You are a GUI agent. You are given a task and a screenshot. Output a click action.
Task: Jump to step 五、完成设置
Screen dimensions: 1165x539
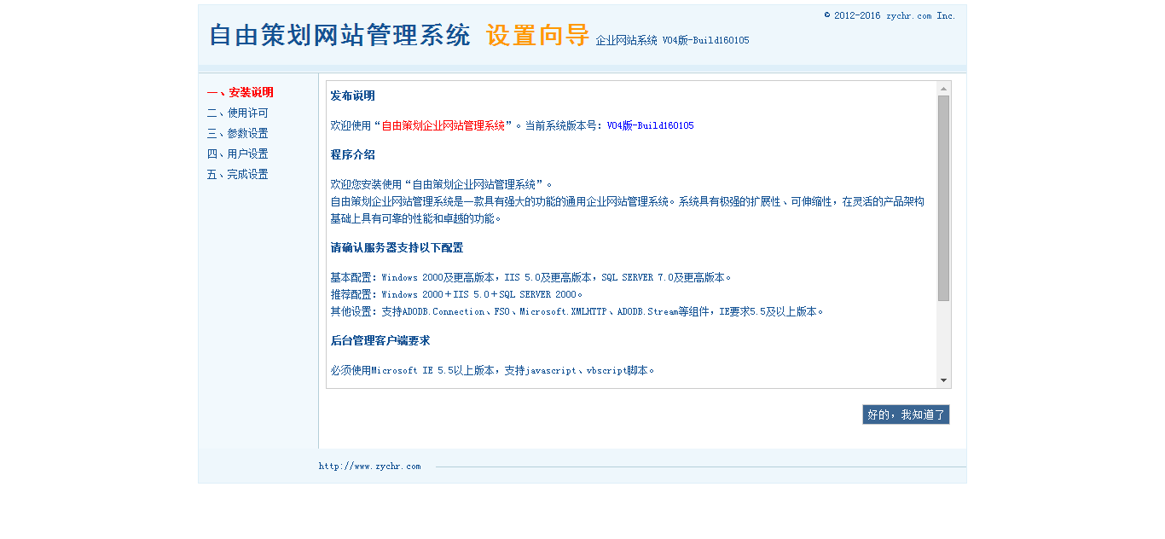(x=237, y=174)
